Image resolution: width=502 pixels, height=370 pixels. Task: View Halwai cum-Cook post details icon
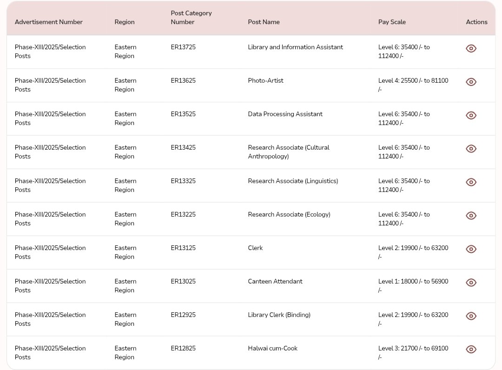click(471, 350)
